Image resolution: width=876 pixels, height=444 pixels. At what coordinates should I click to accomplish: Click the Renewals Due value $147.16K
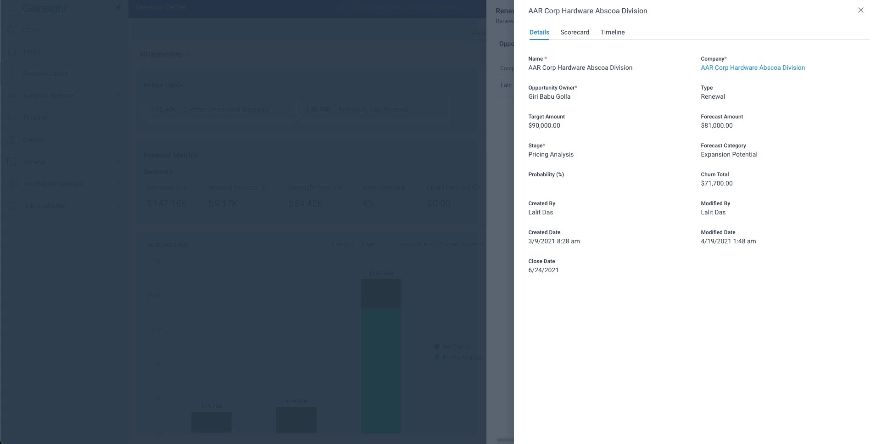[x=167, y=203]
